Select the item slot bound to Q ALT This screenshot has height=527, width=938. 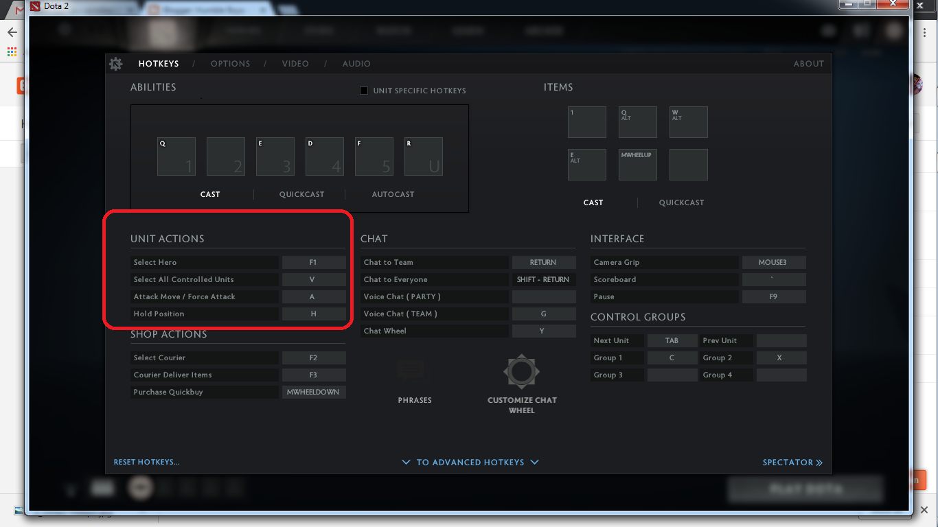pyautogui.click(x=638, y=122)
